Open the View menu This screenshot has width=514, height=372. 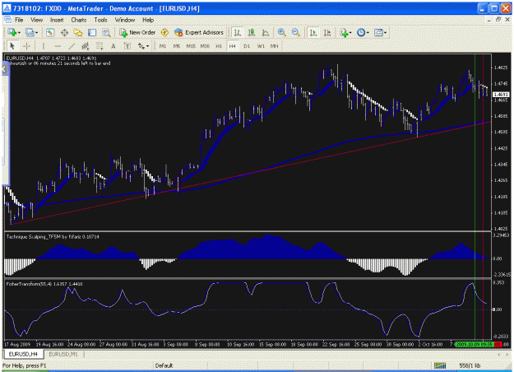point(37,20)
